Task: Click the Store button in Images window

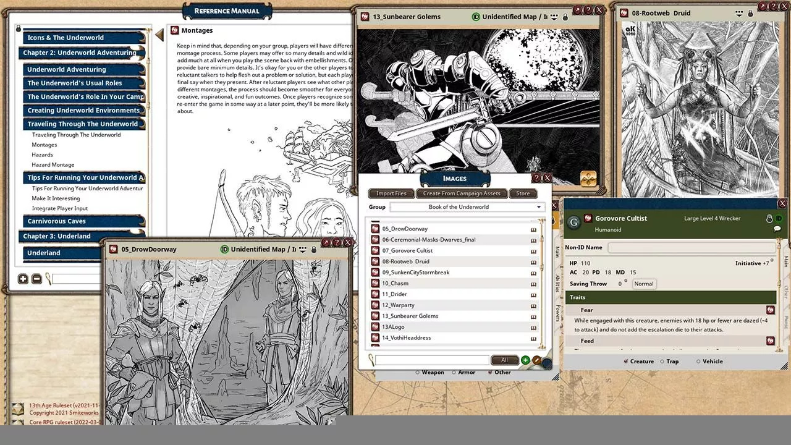Action: pyautogui.click(x=523, y=193)
